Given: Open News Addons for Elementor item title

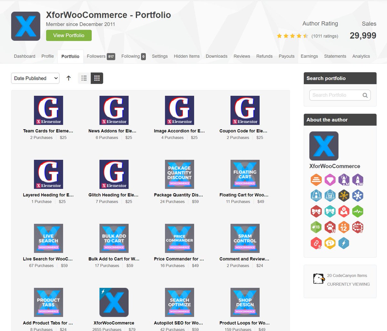Looking at the screenshot, I should pos(113,131).
